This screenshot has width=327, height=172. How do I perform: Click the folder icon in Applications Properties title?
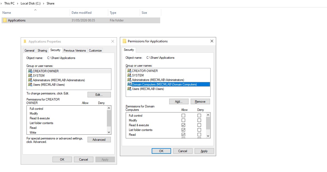(x=25, y=42)
